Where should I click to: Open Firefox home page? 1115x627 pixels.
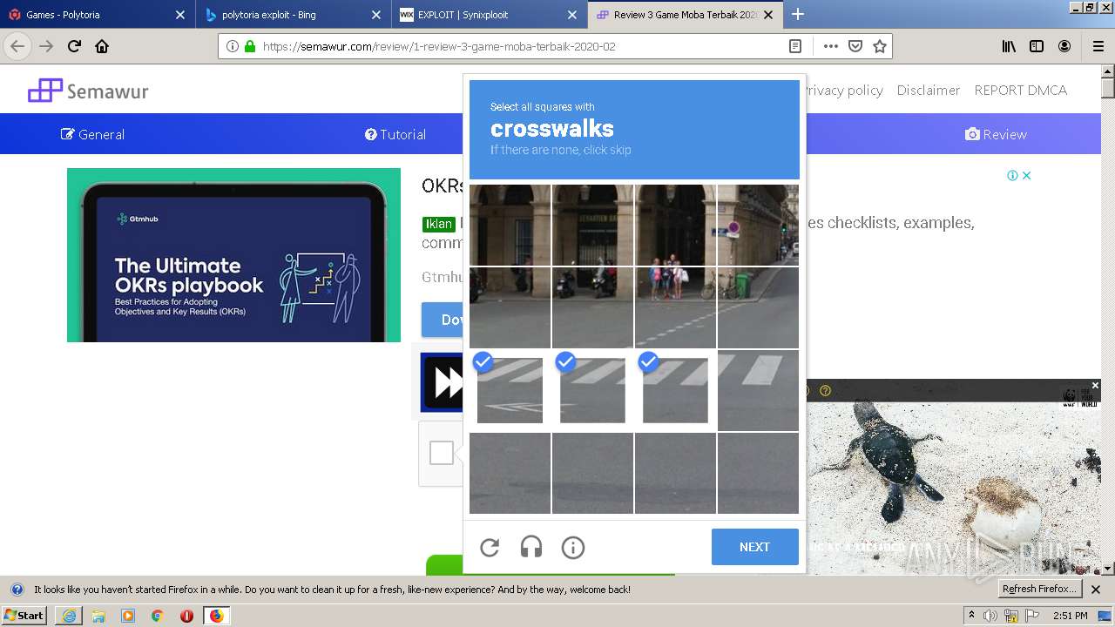point(102,46)
